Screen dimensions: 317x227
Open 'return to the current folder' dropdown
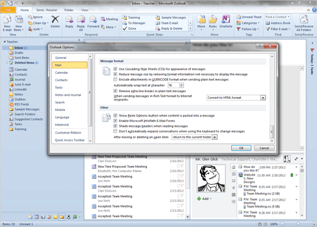(215, 137)
